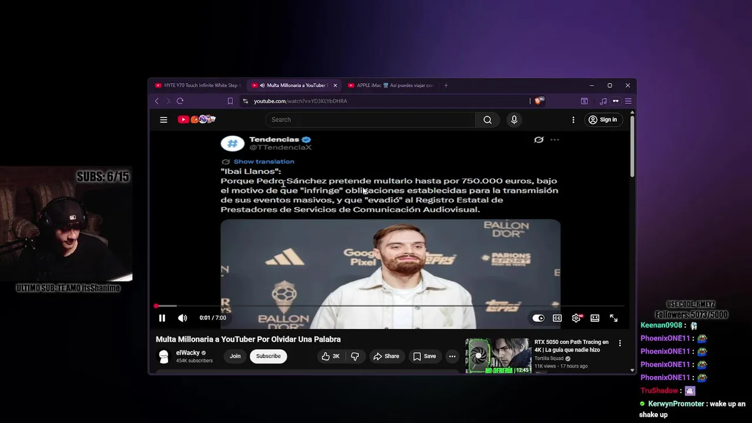The height and width of the screenshot is (423, 752).
Task: Click the 454K subscribers text
Action: [194, 361]
